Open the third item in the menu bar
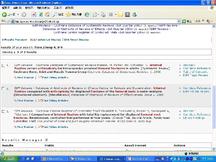 point(29,8)
